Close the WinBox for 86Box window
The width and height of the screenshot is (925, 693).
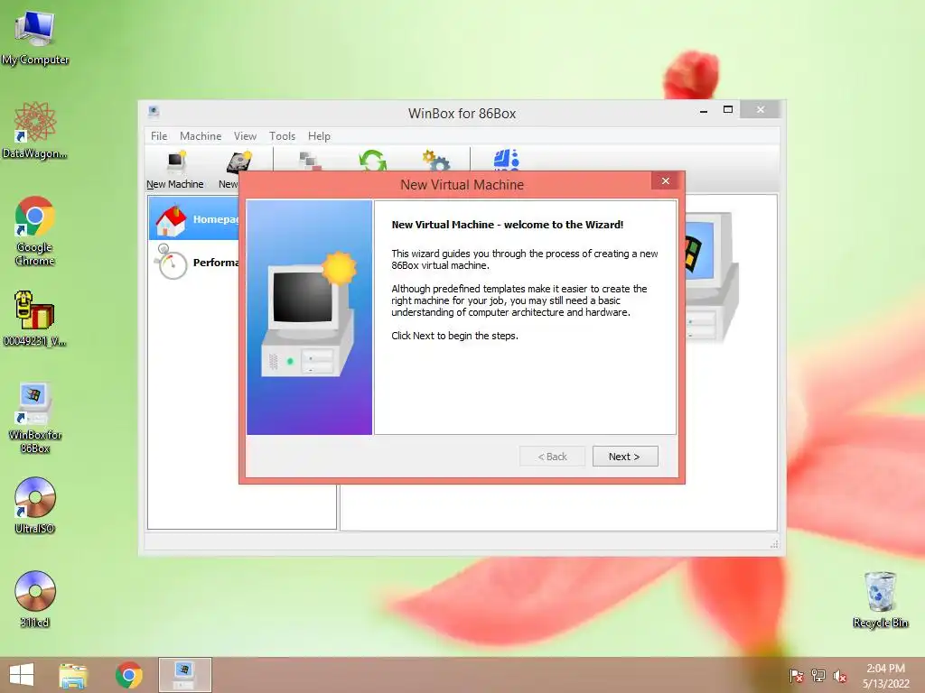[x=761, y=109]
